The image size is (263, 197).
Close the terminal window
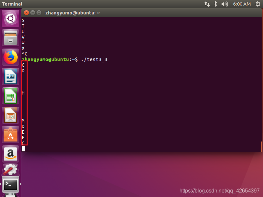(x=26, y=12)
